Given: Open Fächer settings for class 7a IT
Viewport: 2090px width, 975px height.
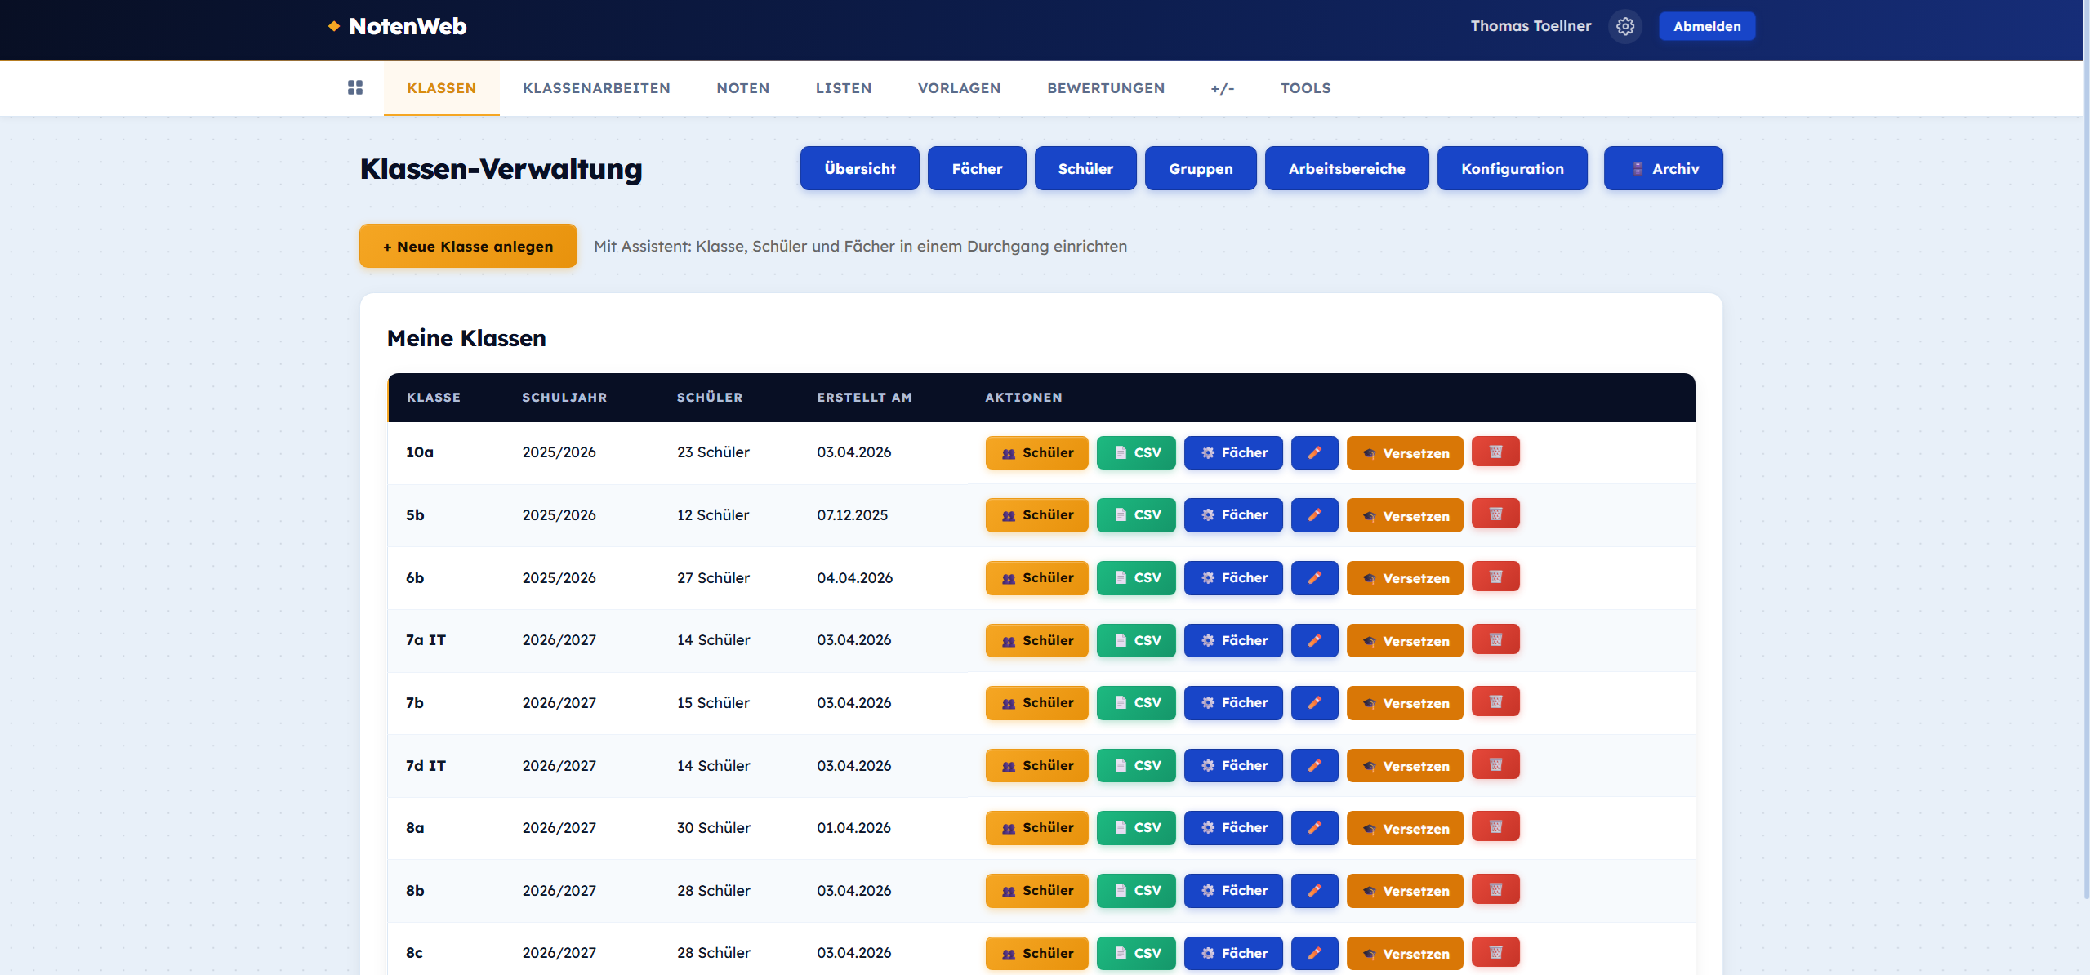Looking at the screenshot, I should point(1233,640).
